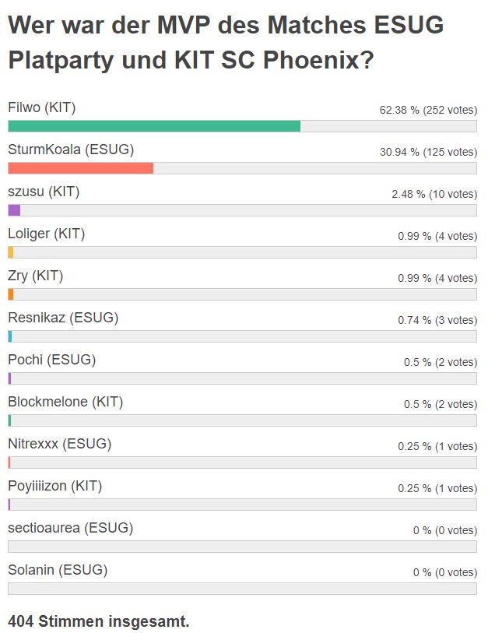Viewport: 495px width, 633px height.
Task: Click the szusu (KIT) label
Action: click(44, 192)
